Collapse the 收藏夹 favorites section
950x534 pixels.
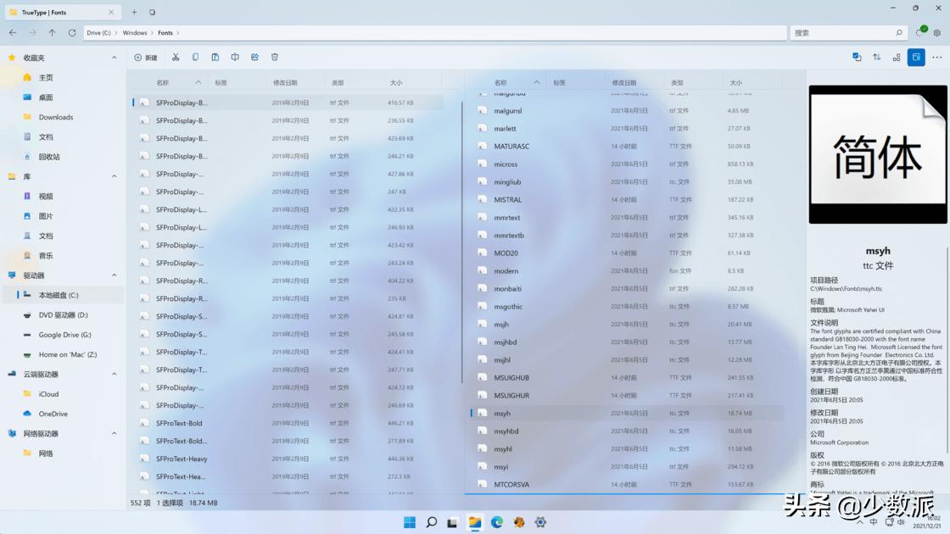[x=114, y=57]
